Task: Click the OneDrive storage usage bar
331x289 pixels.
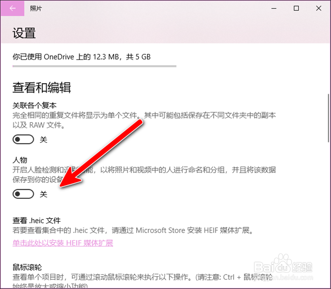Action: click(x=94, y=66)
